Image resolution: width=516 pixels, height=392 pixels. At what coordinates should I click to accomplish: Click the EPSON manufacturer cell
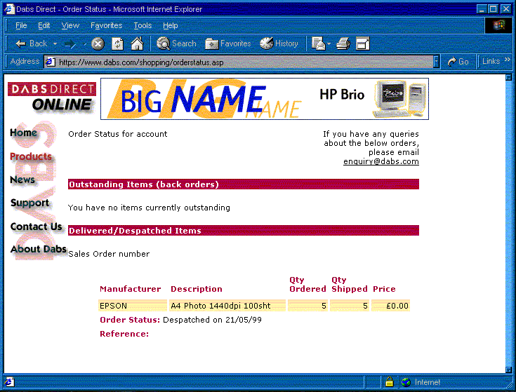coord(133,306)
